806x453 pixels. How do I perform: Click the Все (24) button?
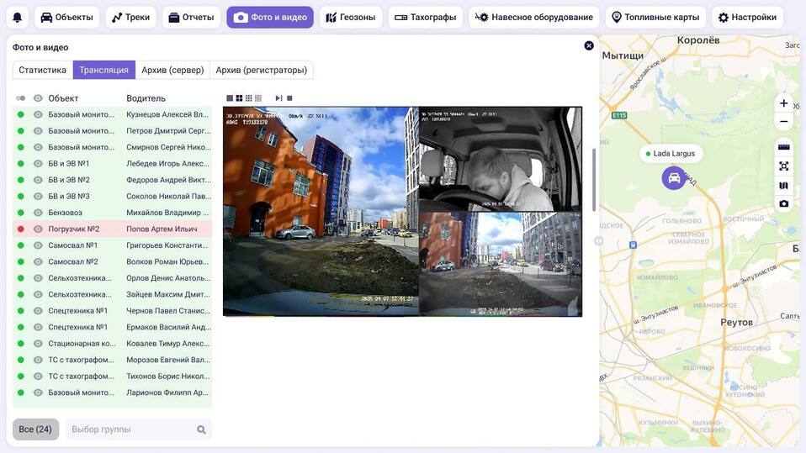35,429
